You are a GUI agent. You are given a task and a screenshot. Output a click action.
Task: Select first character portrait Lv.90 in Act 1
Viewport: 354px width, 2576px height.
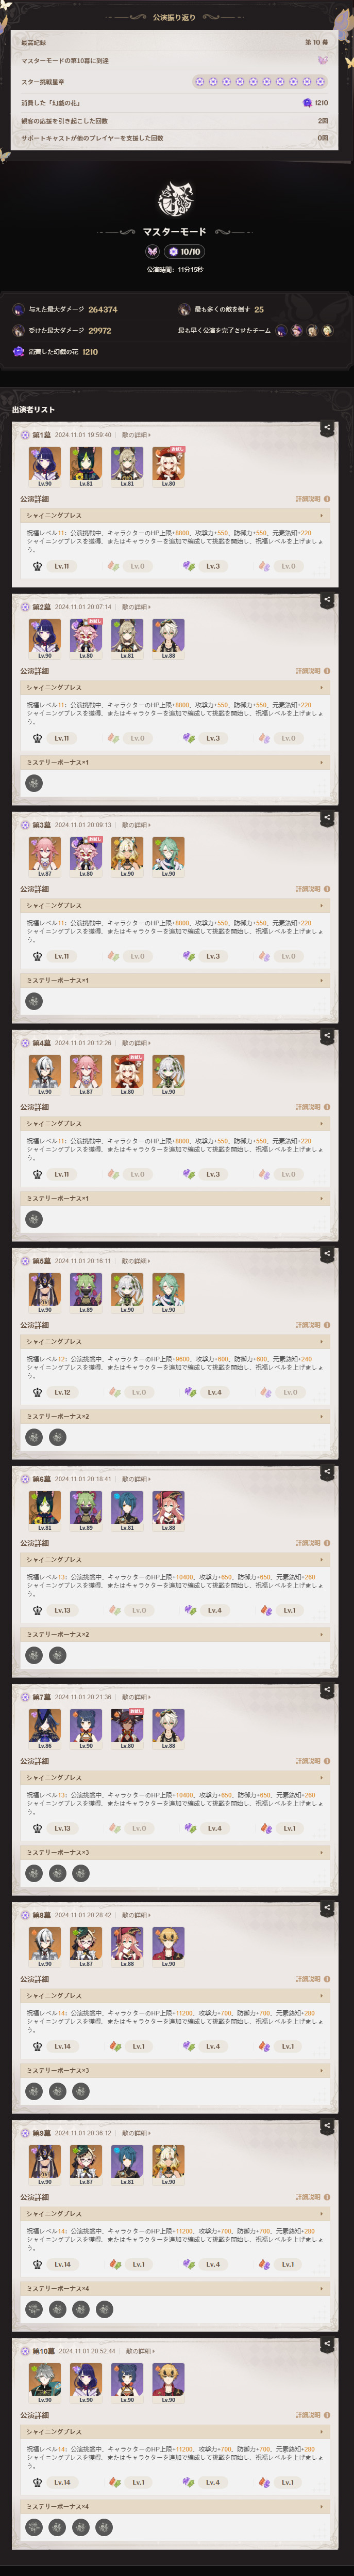pos(45,464)
